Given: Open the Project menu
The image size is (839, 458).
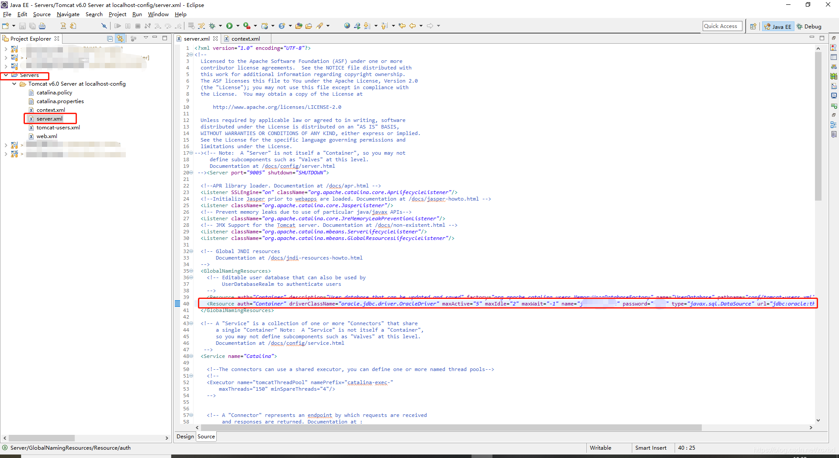Looking at the screenshot, I should coord(118,14).
